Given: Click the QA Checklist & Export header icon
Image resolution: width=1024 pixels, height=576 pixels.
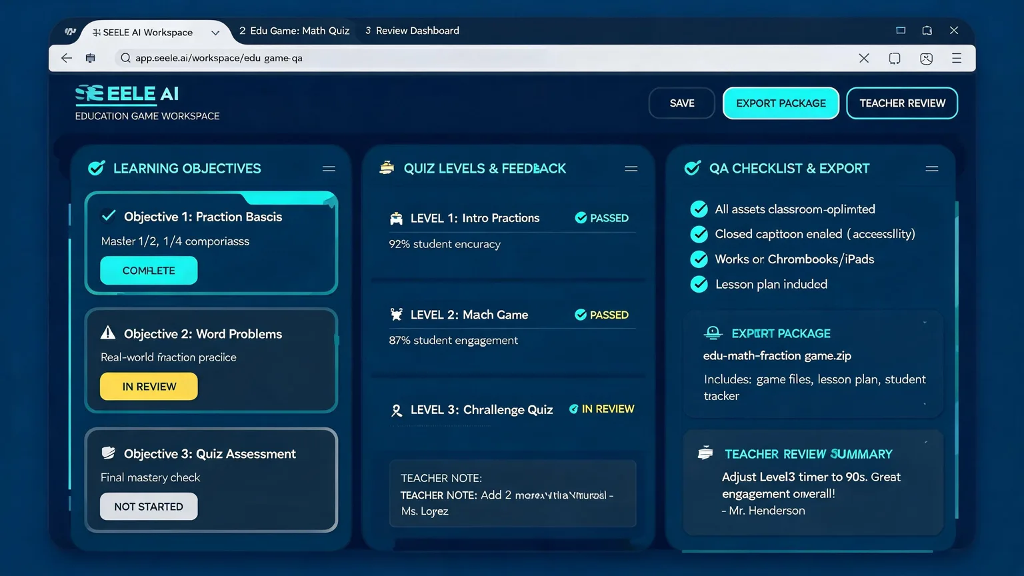Looking at the screenshot, I should [x=693, y=168].
